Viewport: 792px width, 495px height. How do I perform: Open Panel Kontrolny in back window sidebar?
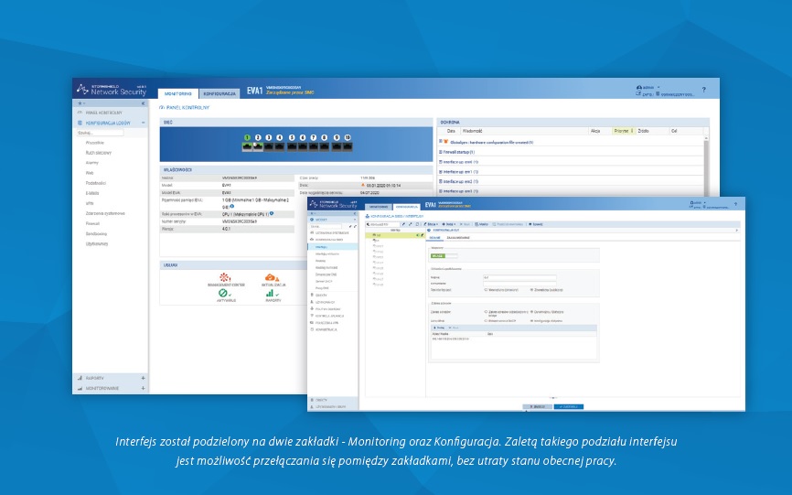103,113
